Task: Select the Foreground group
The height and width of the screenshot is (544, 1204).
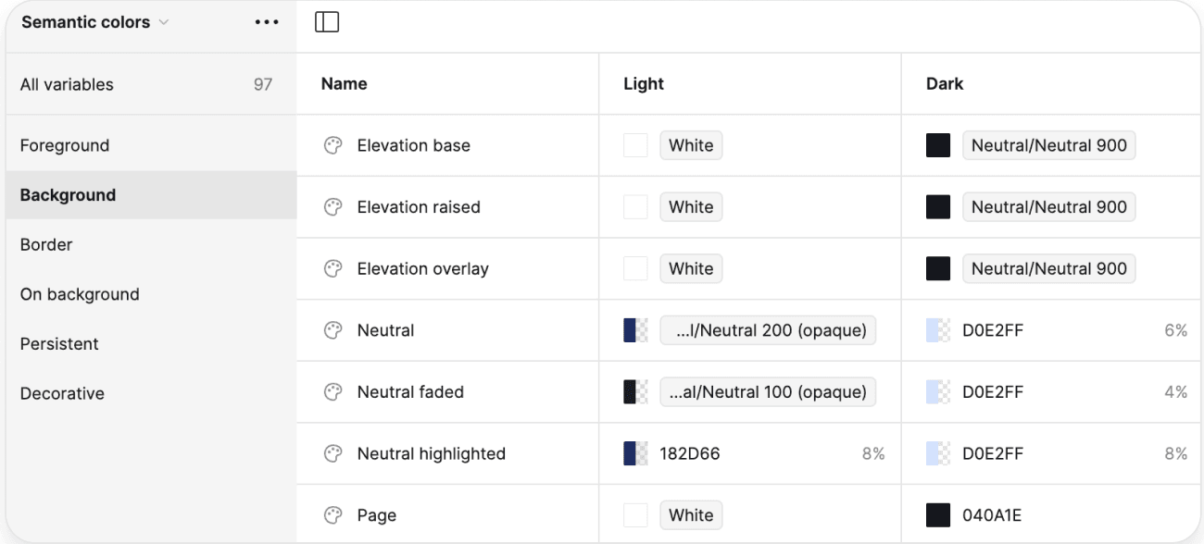Action: pos(65,145)
